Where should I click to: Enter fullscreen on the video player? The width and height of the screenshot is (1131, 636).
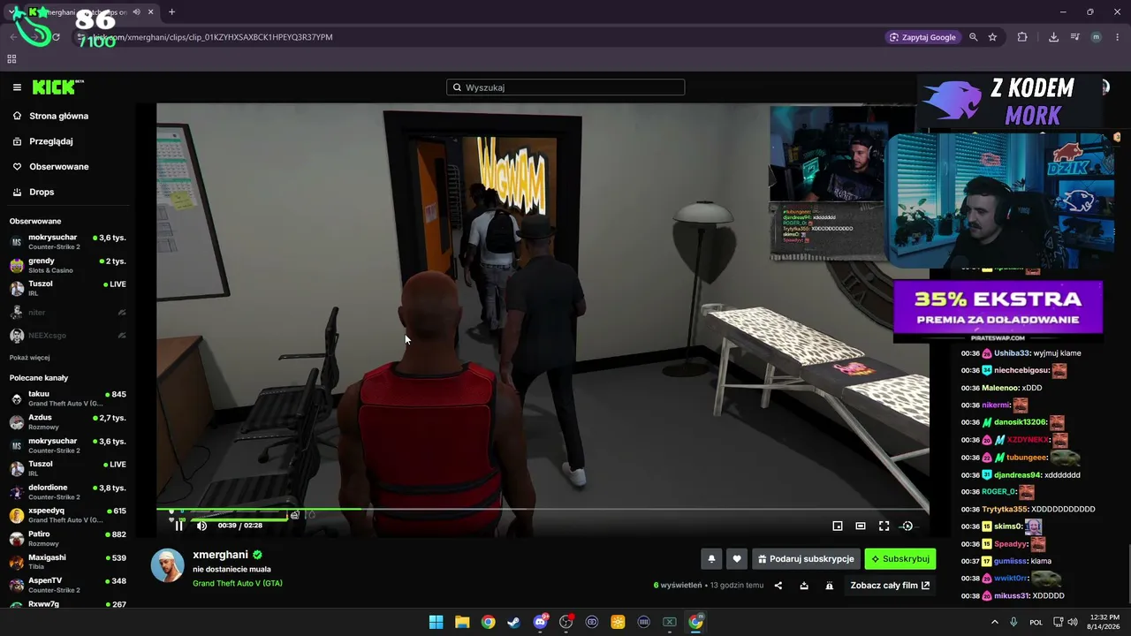[884, 526]
